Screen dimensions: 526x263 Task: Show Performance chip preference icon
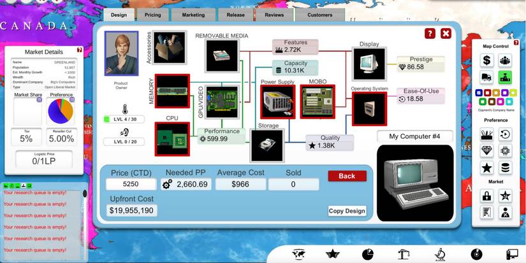point(505,151)
